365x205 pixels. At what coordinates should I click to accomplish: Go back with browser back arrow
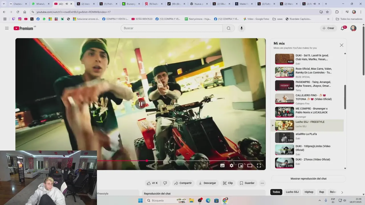click(x=4, y=12)
